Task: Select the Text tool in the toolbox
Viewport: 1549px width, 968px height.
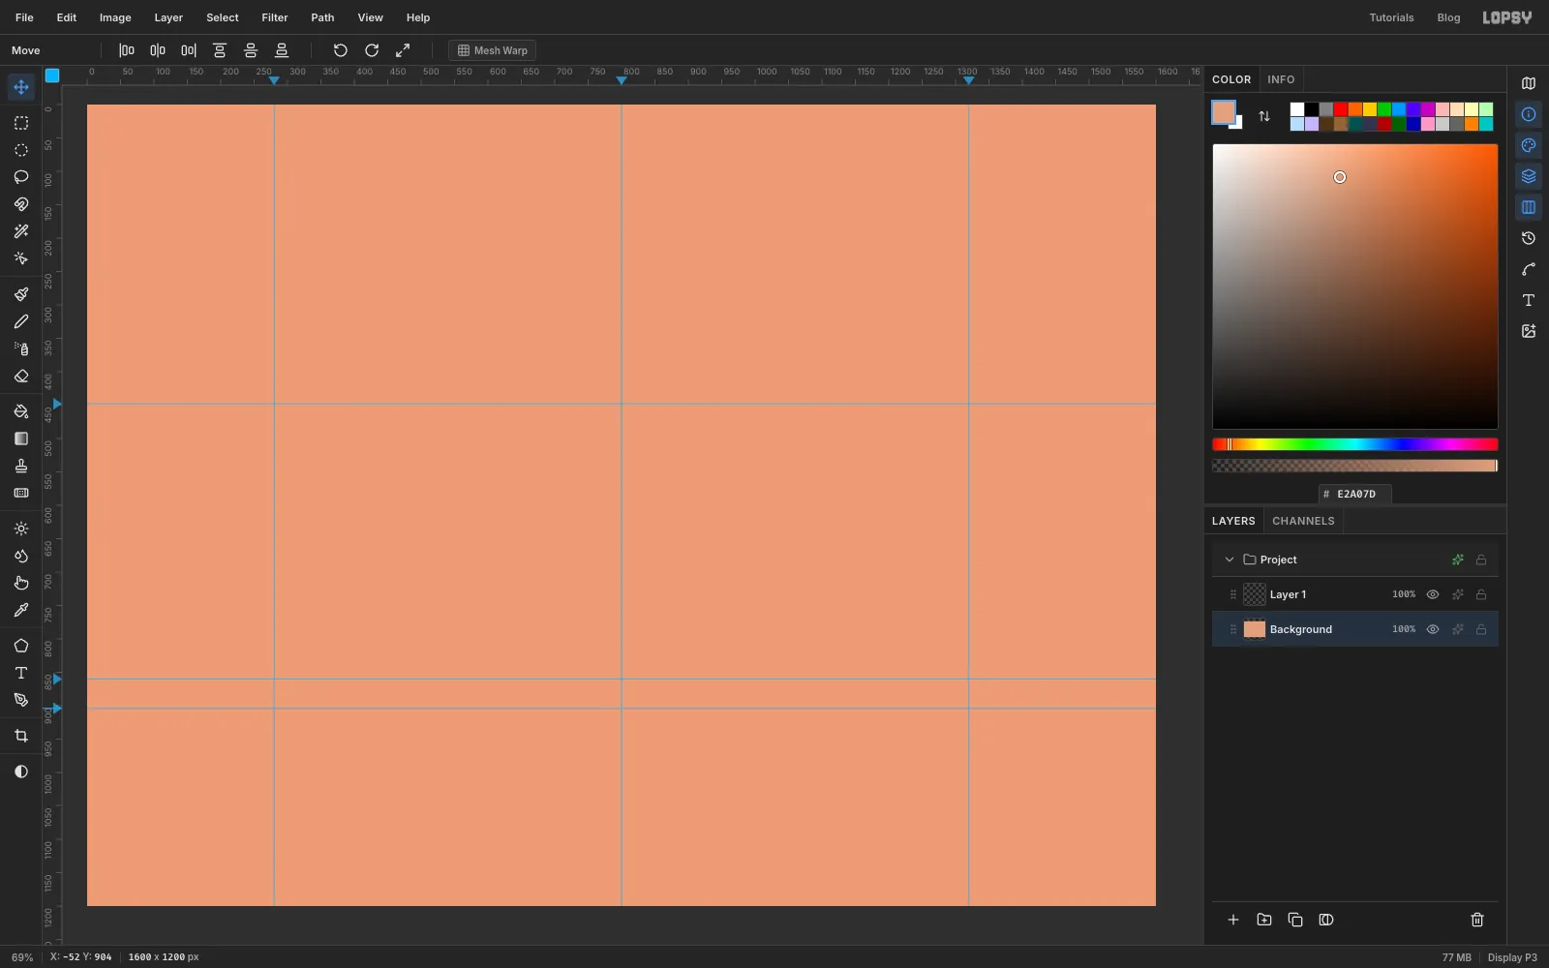Action: pyautogui.click(x=21, y=673)
